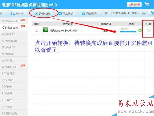Image resolution: width=154 pixels, height=116 pixels.
Task: Select 自定义 output radio button
Action: [x=129, y=13]
